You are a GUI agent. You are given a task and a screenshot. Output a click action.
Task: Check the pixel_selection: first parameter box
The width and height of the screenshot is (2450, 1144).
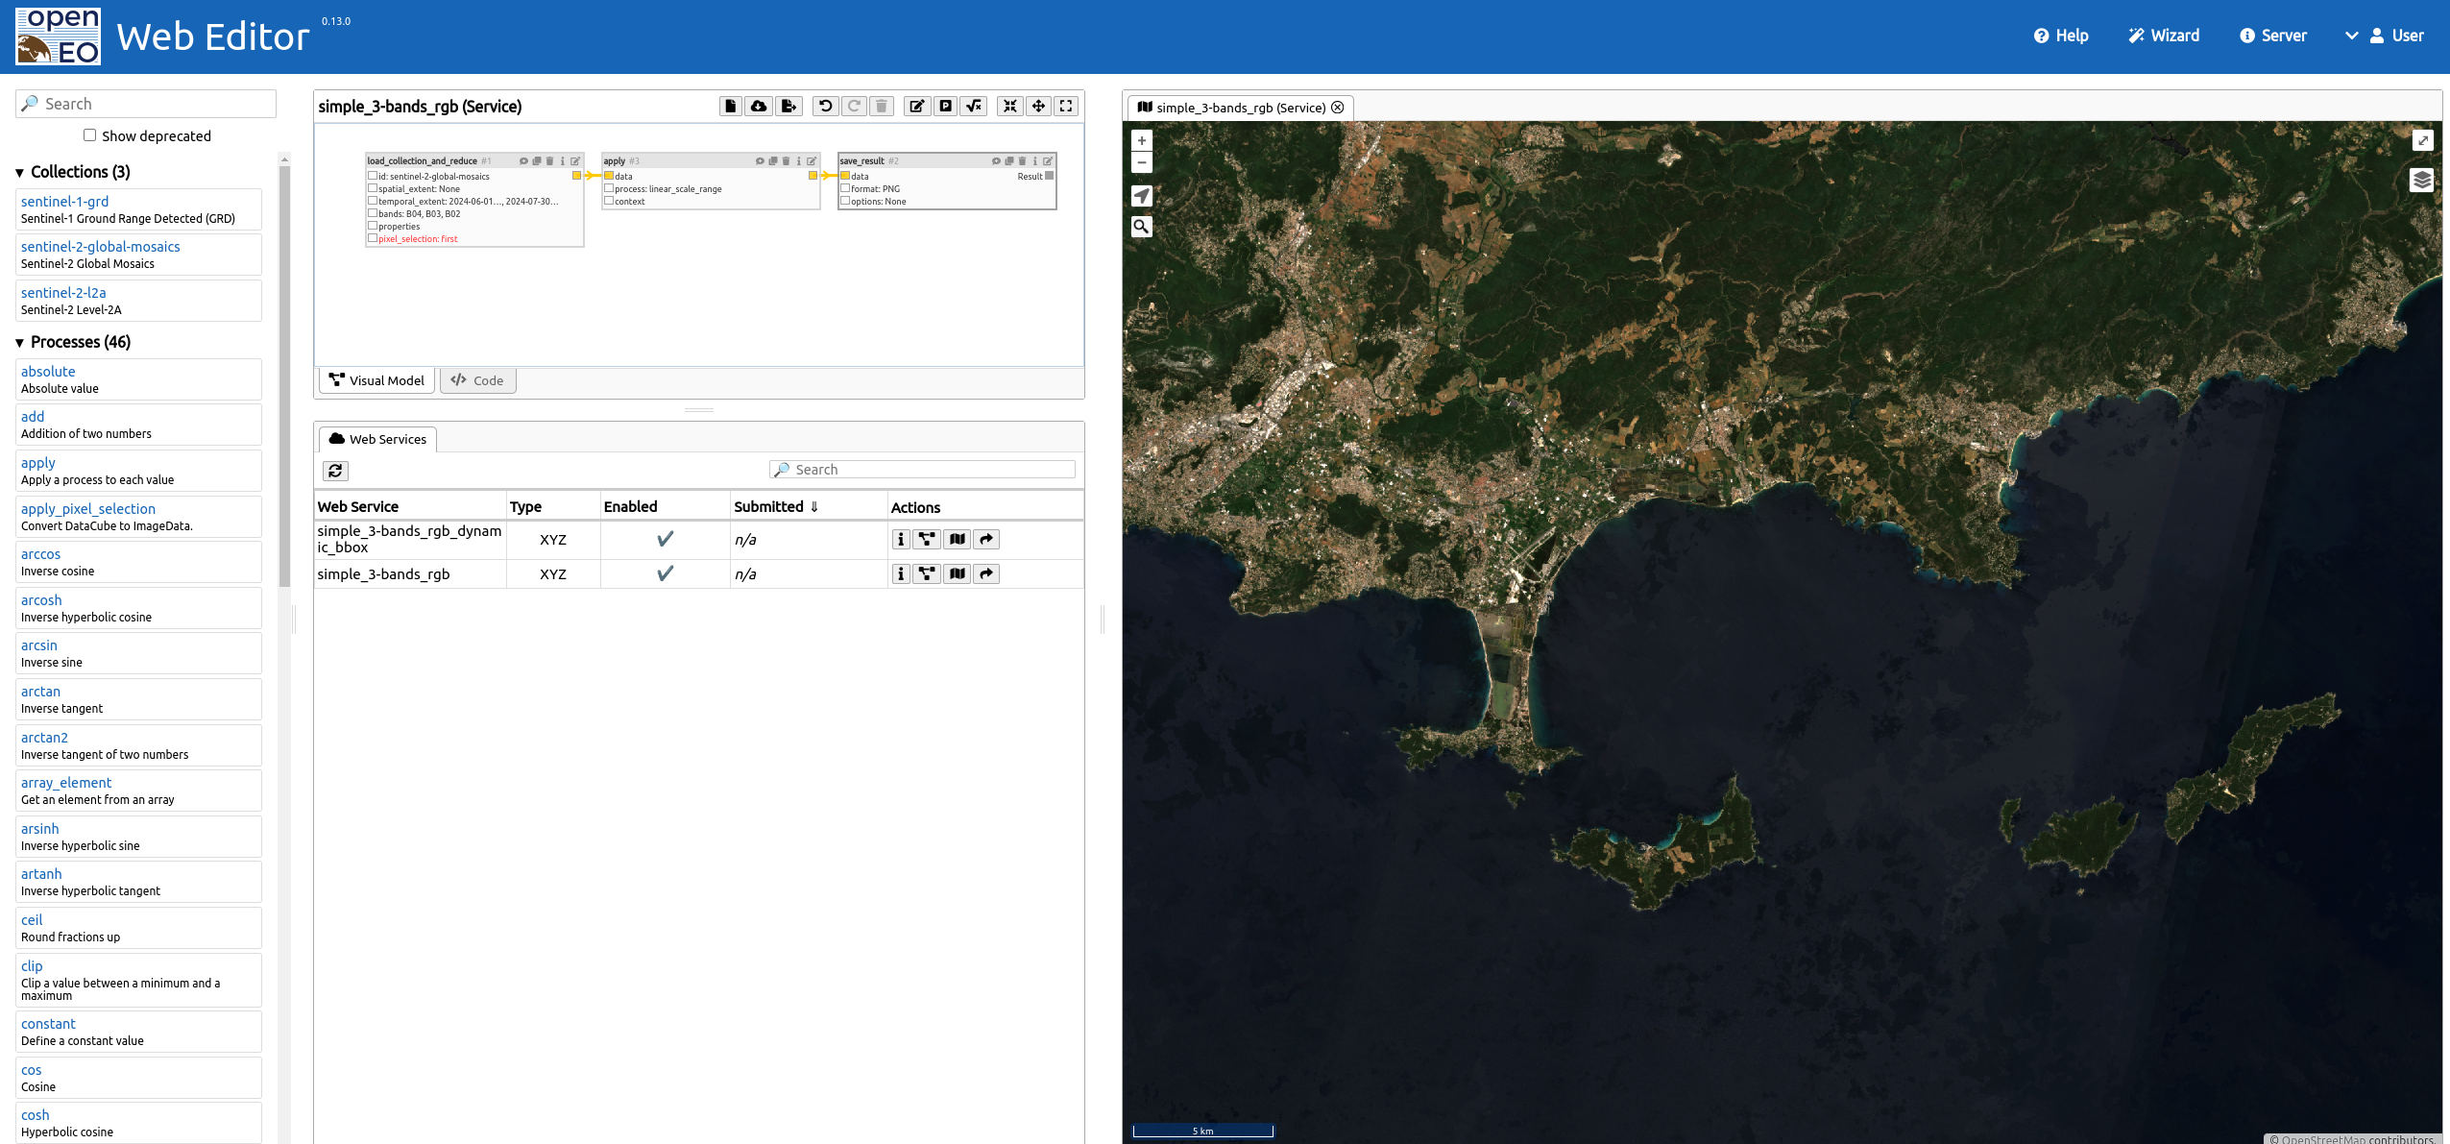(373, 238)
